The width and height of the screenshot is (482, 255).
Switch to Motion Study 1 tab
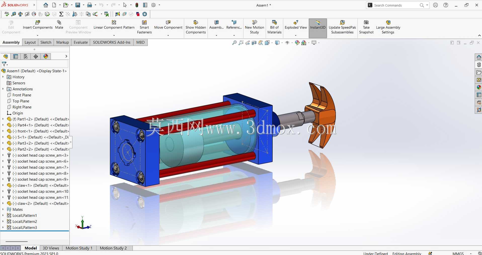79,248
